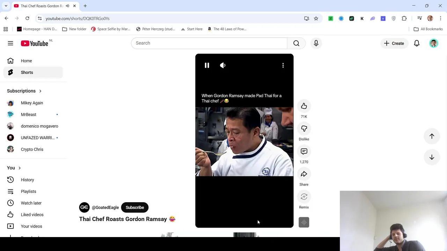Expand the You section
This screenshot has height=251, width=447.
point(14,168)
